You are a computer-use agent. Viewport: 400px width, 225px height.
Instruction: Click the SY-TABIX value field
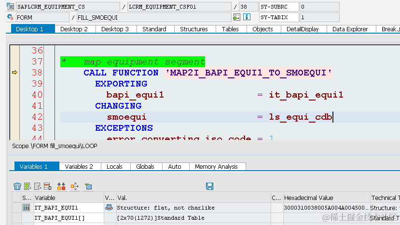pyautogui.click(x=319, y=17)
